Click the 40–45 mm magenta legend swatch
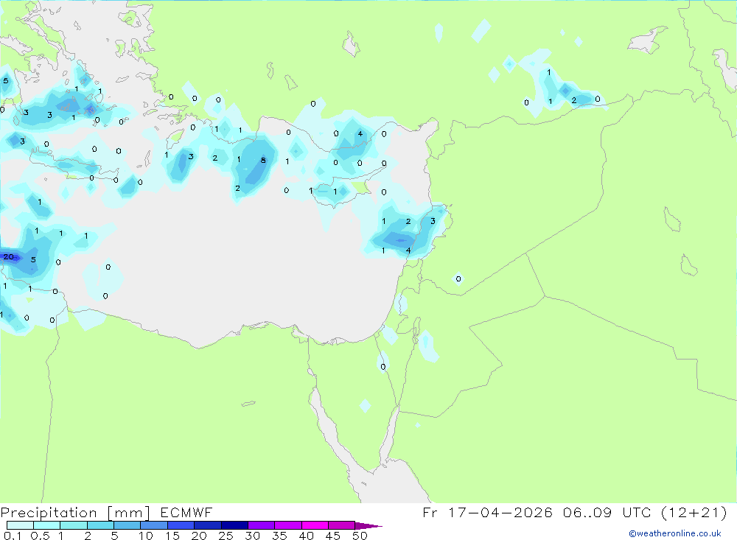This screenshot has height=540, width=737. [x=315, y=525]
